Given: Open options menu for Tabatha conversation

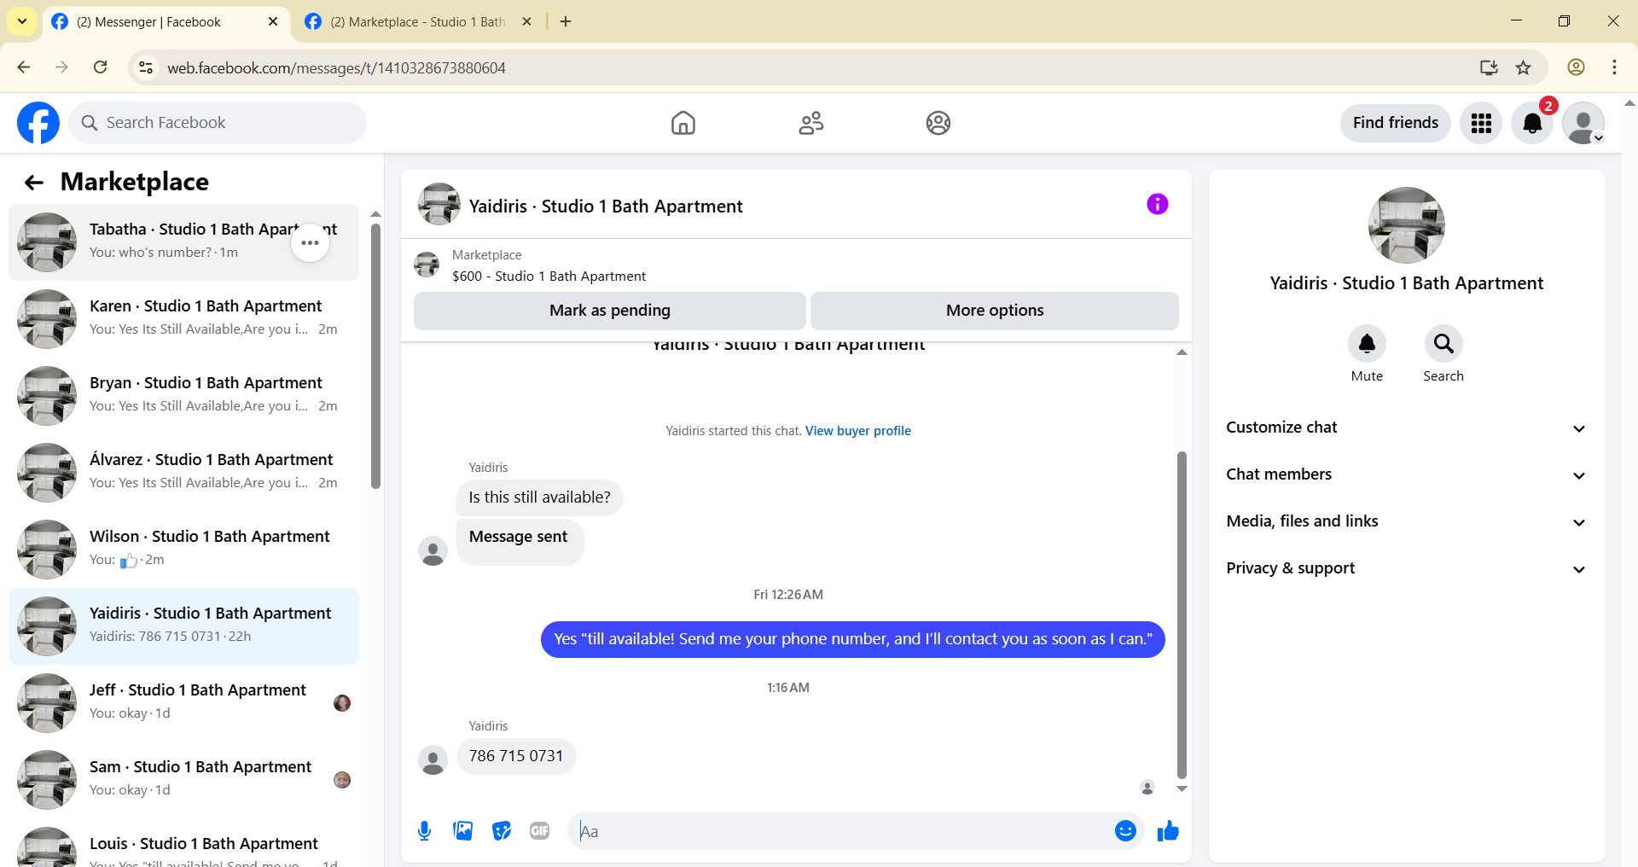Looking at the screenshot, I should click(x=310, y=243).
